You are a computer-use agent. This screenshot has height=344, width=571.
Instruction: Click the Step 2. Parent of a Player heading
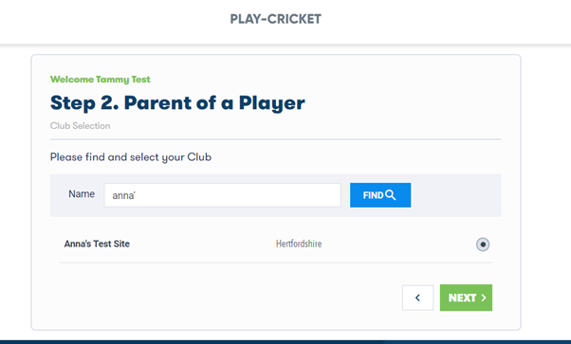(177, 103)
